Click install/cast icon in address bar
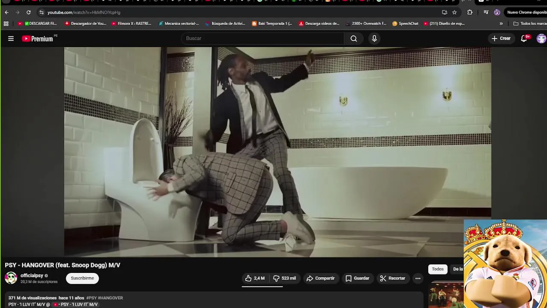The image size is (547, 308). click(444, 12)
